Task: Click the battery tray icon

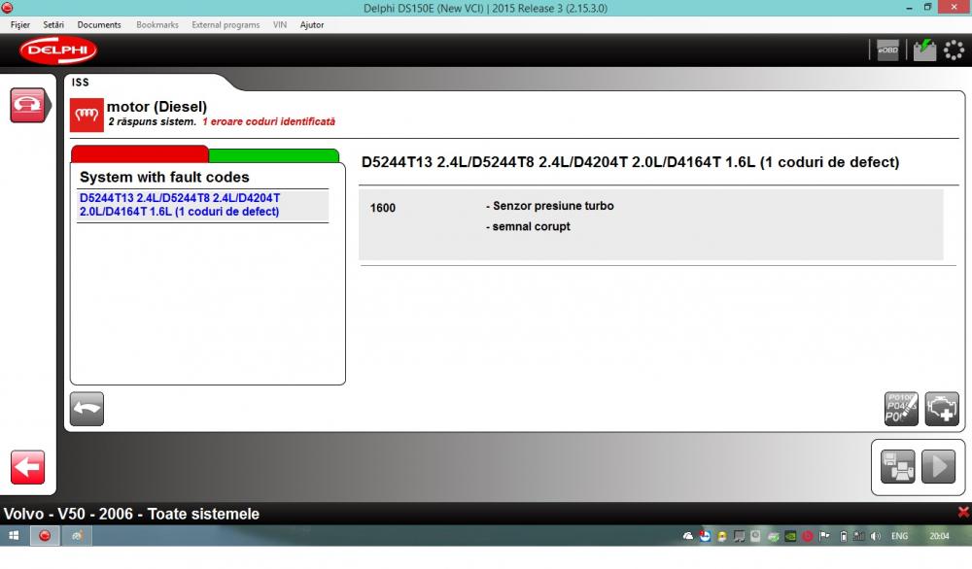Action: [843, 536]
